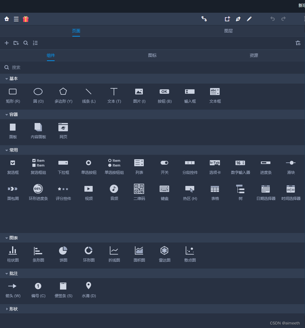This screenshot has height=328, width=305.
Task: Choose the 数字输入器 component
Action: click(241, 167)
